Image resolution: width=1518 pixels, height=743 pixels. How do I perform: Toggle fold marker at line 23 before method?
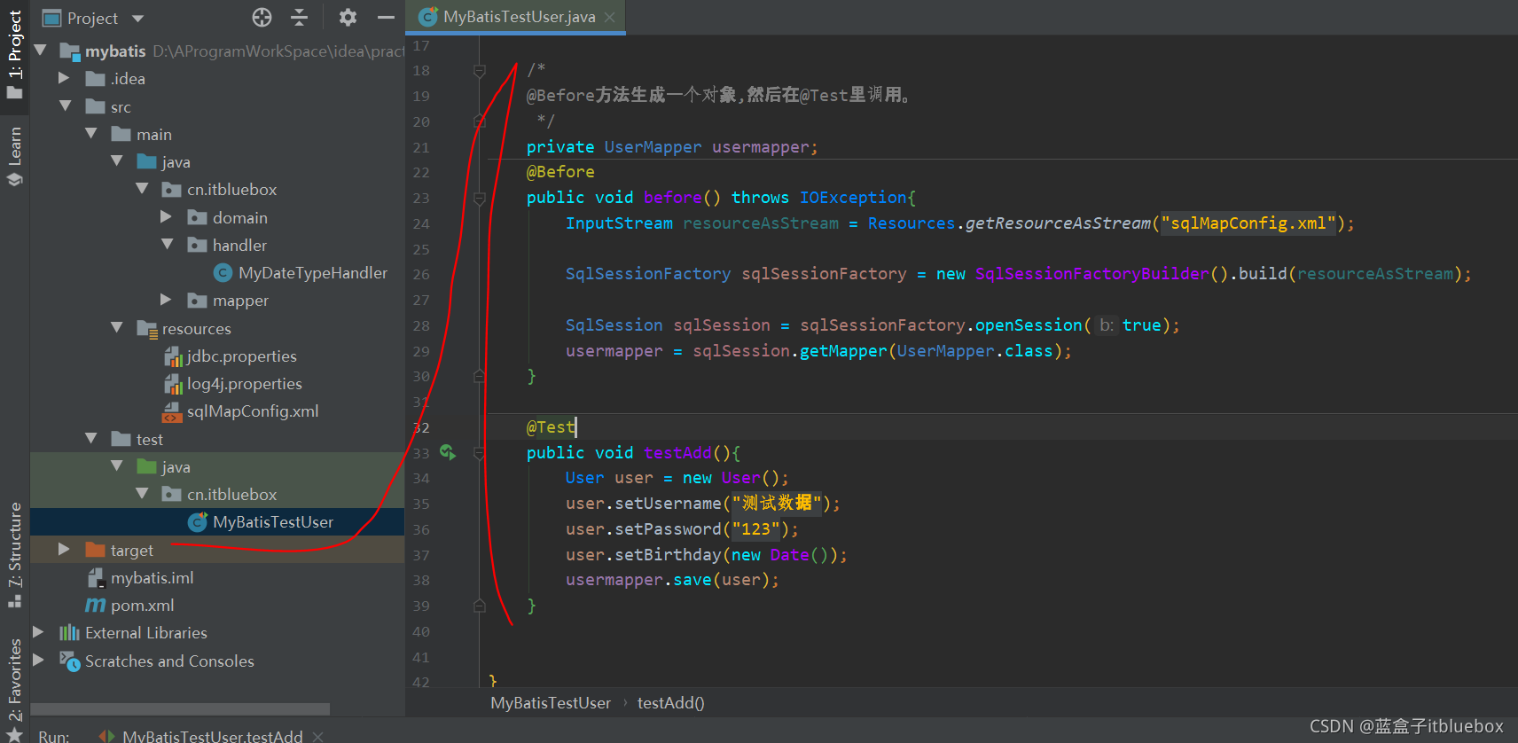480,198
